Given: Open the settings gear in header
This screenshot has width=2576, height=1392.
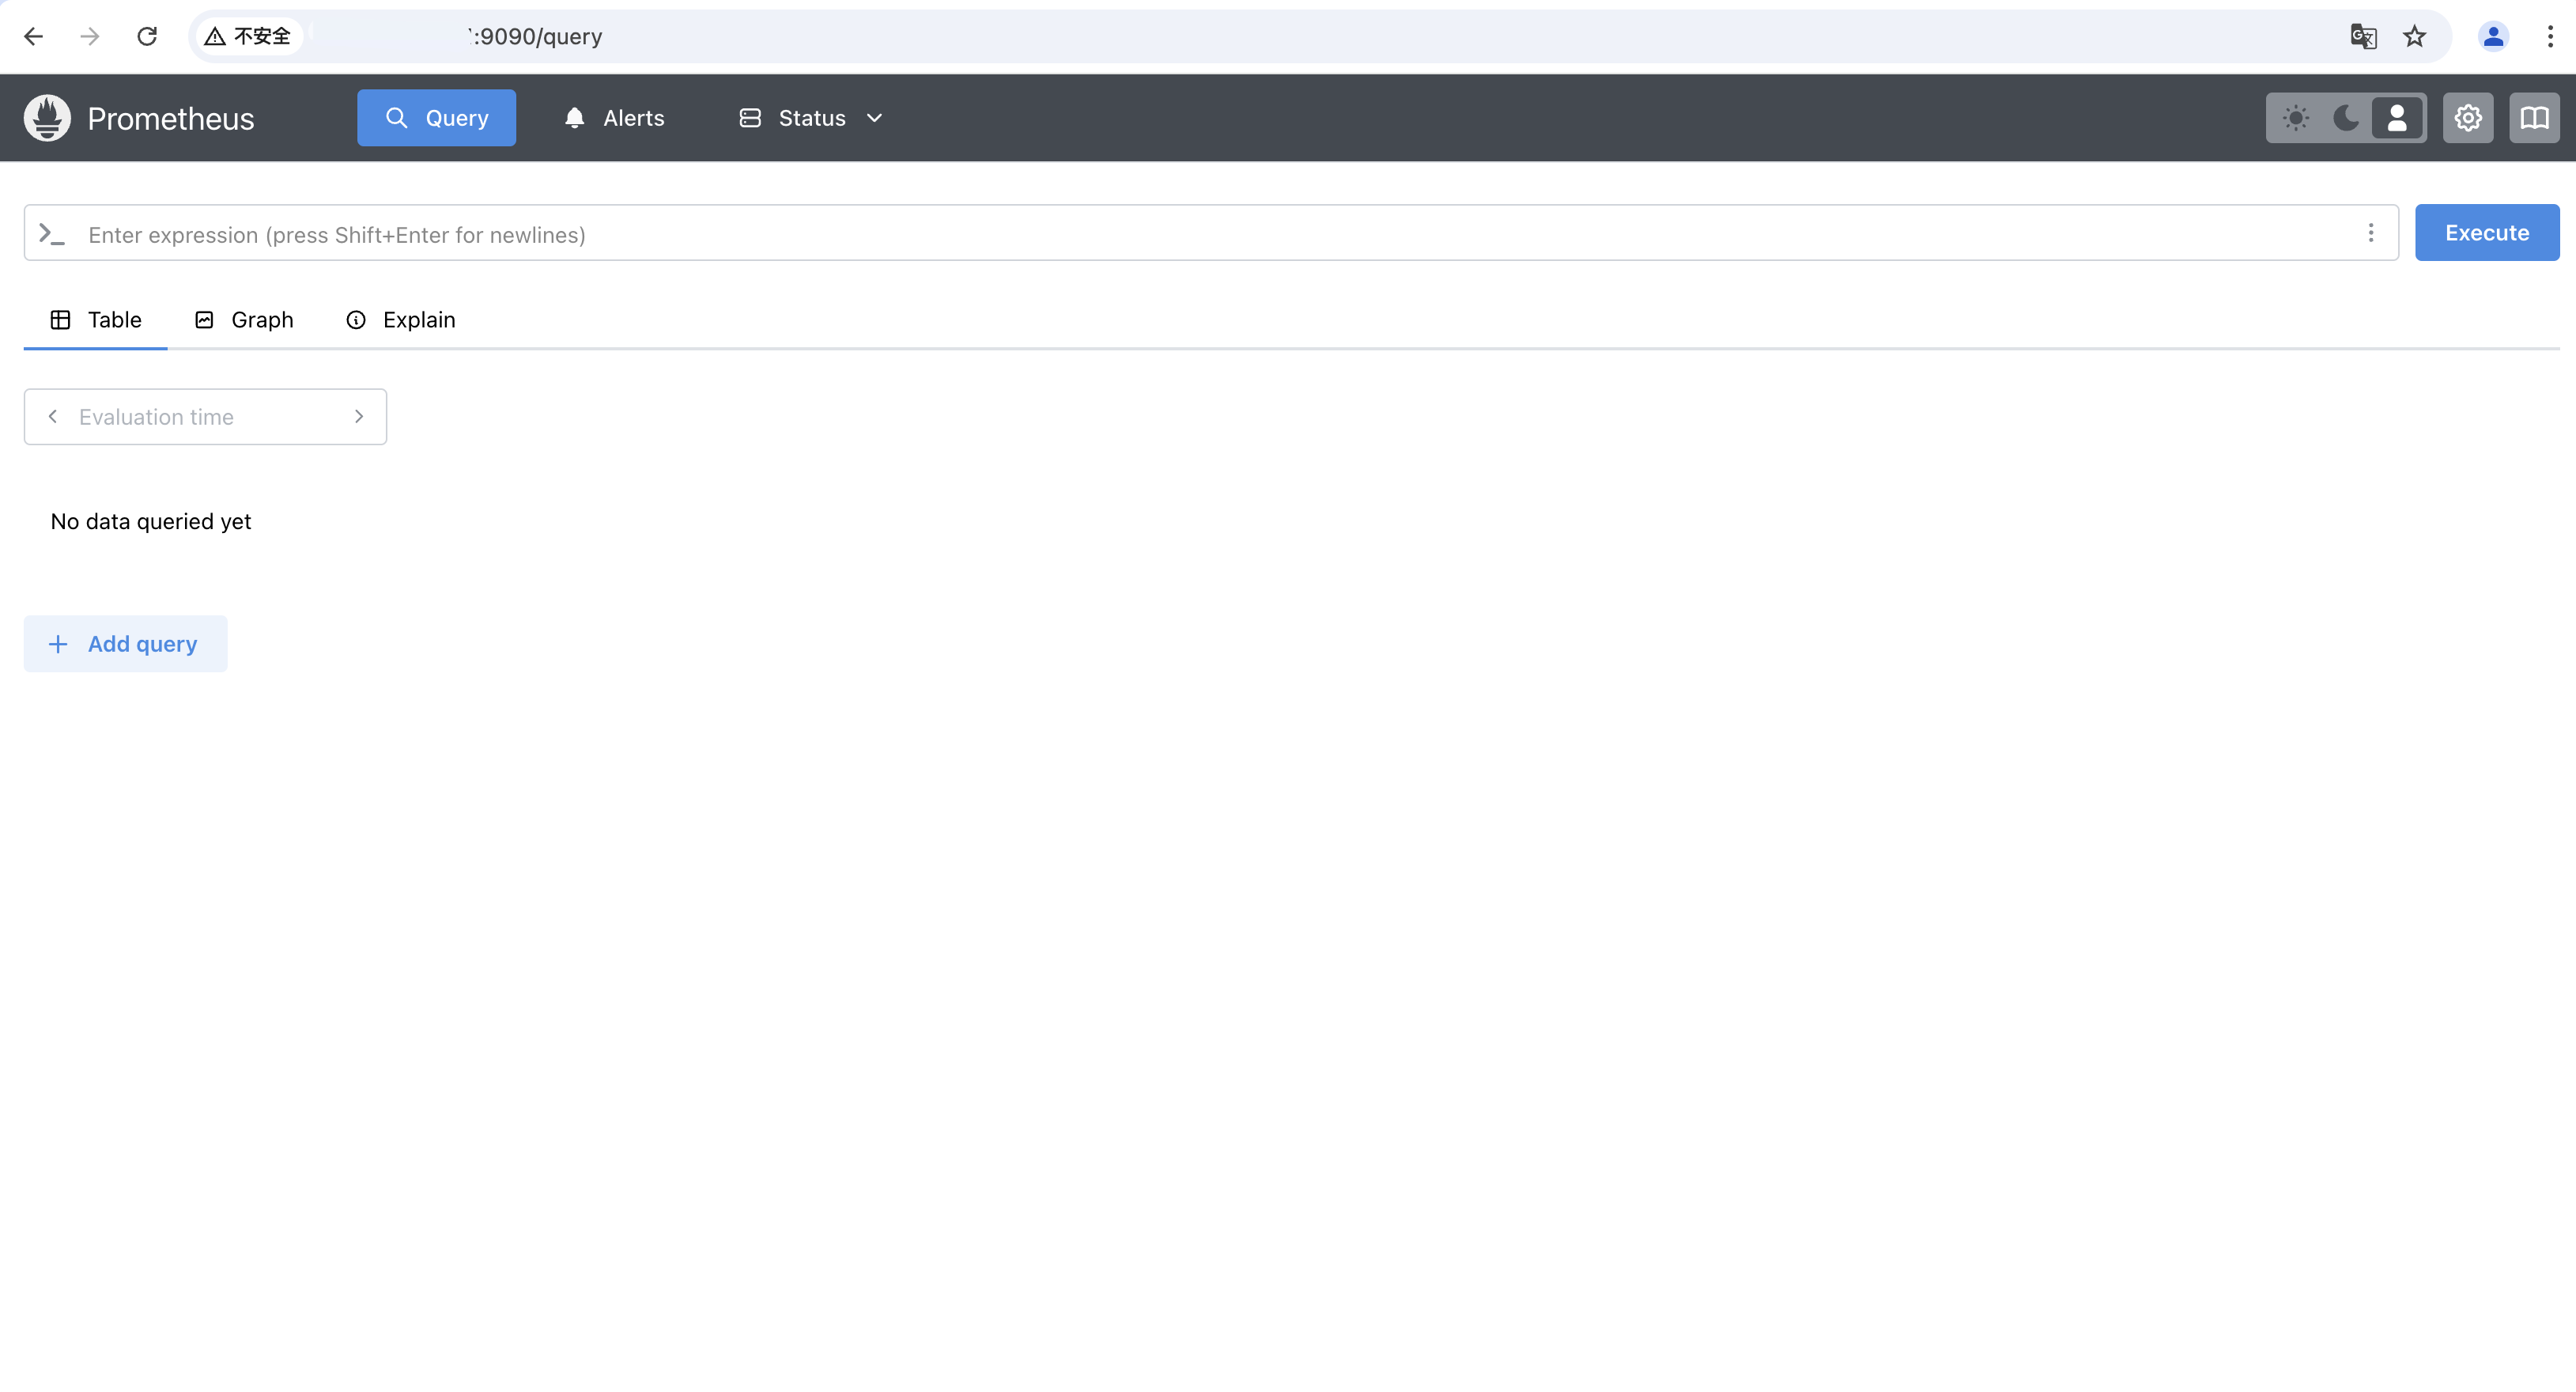Looking at the screenshot, I should pos(2467,118).
